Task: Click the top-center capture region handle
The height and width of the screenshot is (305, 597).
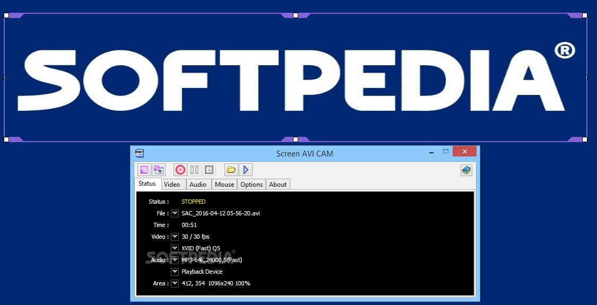Action: [x=296, y=15]
